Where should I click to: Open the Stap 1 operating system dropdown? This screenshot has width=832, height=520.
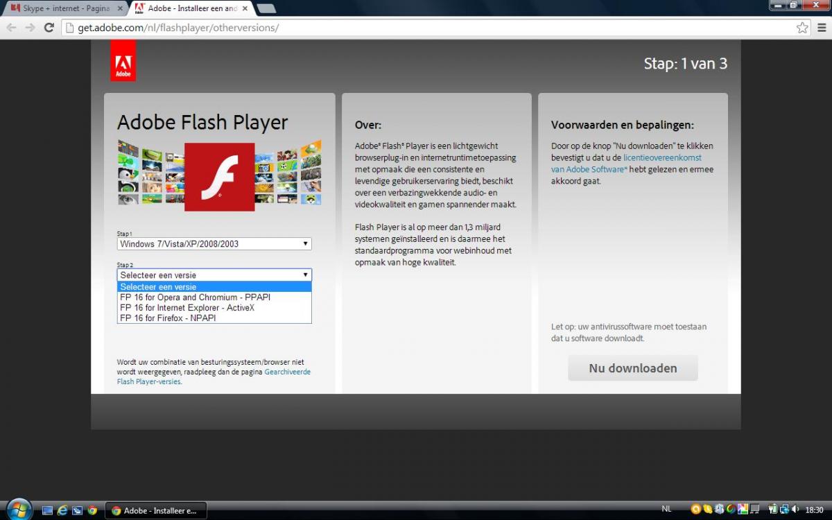(x=214, y=244)
